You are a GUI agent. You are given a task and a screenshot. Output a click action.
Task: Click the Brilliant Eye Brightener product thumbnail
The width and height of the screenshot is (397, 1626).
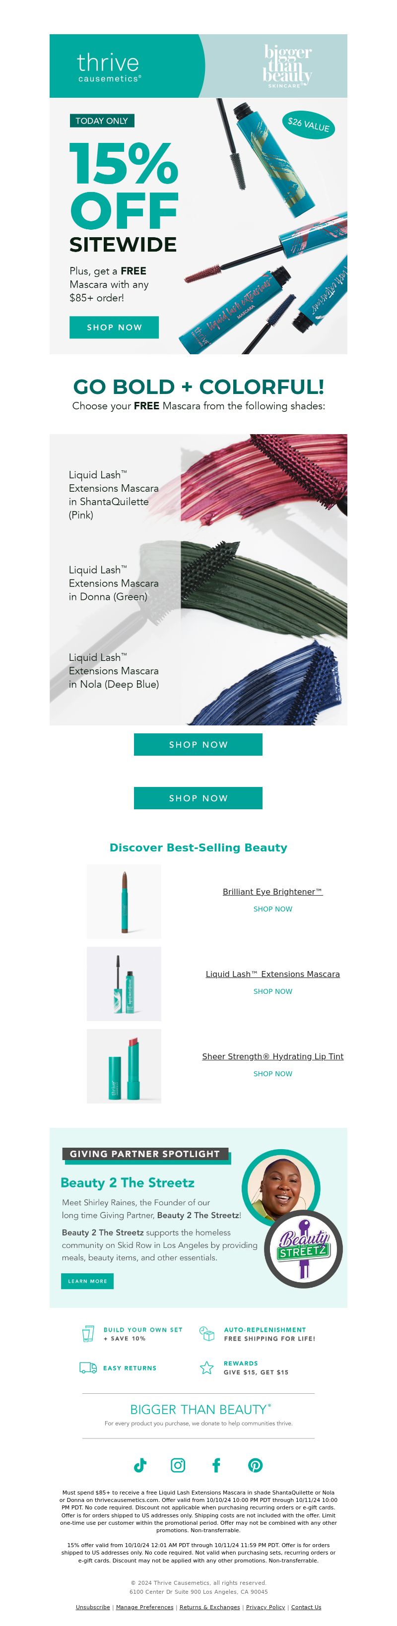point(124,901)
